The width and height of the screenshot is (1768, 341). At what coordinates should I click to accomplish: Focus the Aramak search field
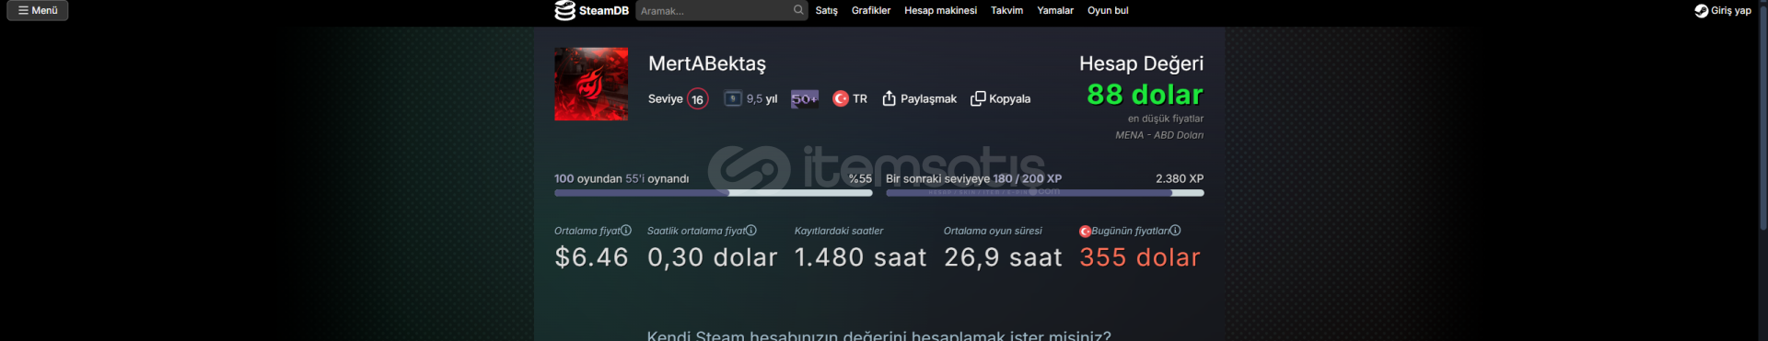click(x=715, y=10)
